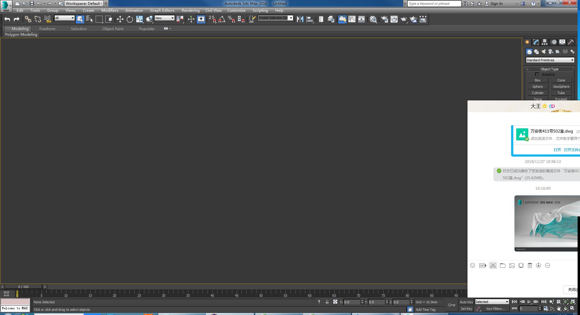Click the keyword search input field

coord(434,4)
